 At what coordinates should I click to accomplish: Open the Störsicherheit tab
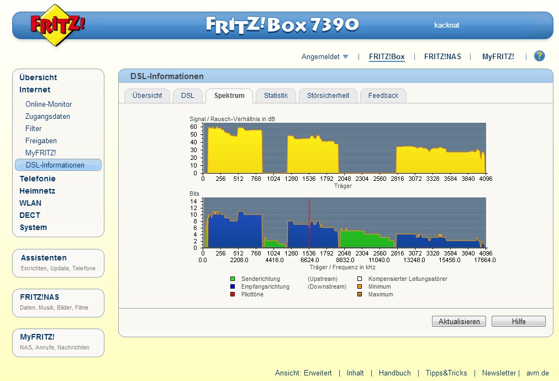point(328,96)
